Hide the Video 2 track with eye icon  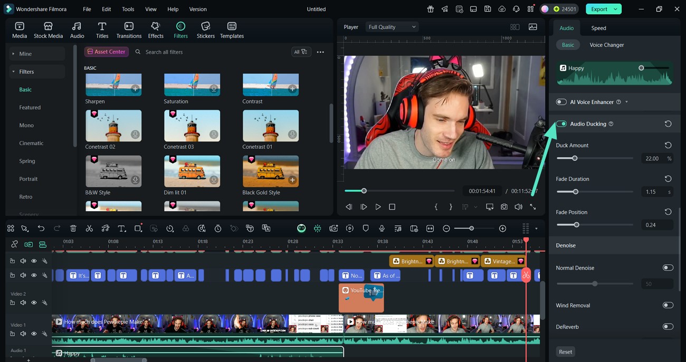tap(34, 303)
